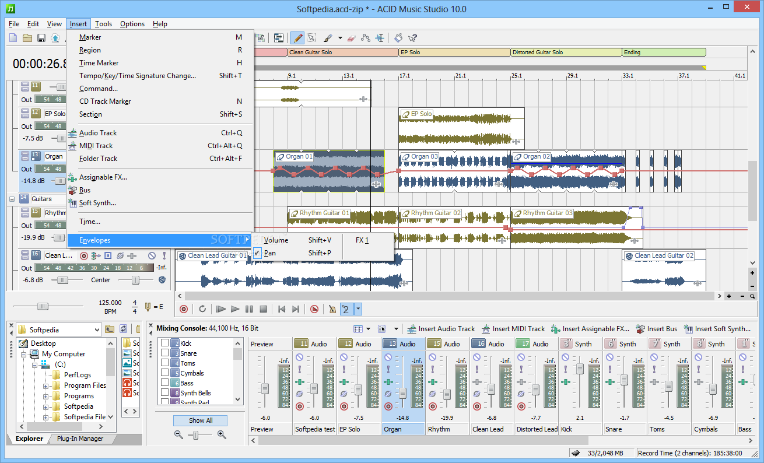Collapse the My Computer tree node

pyautogui.click(x=23, y=354)
